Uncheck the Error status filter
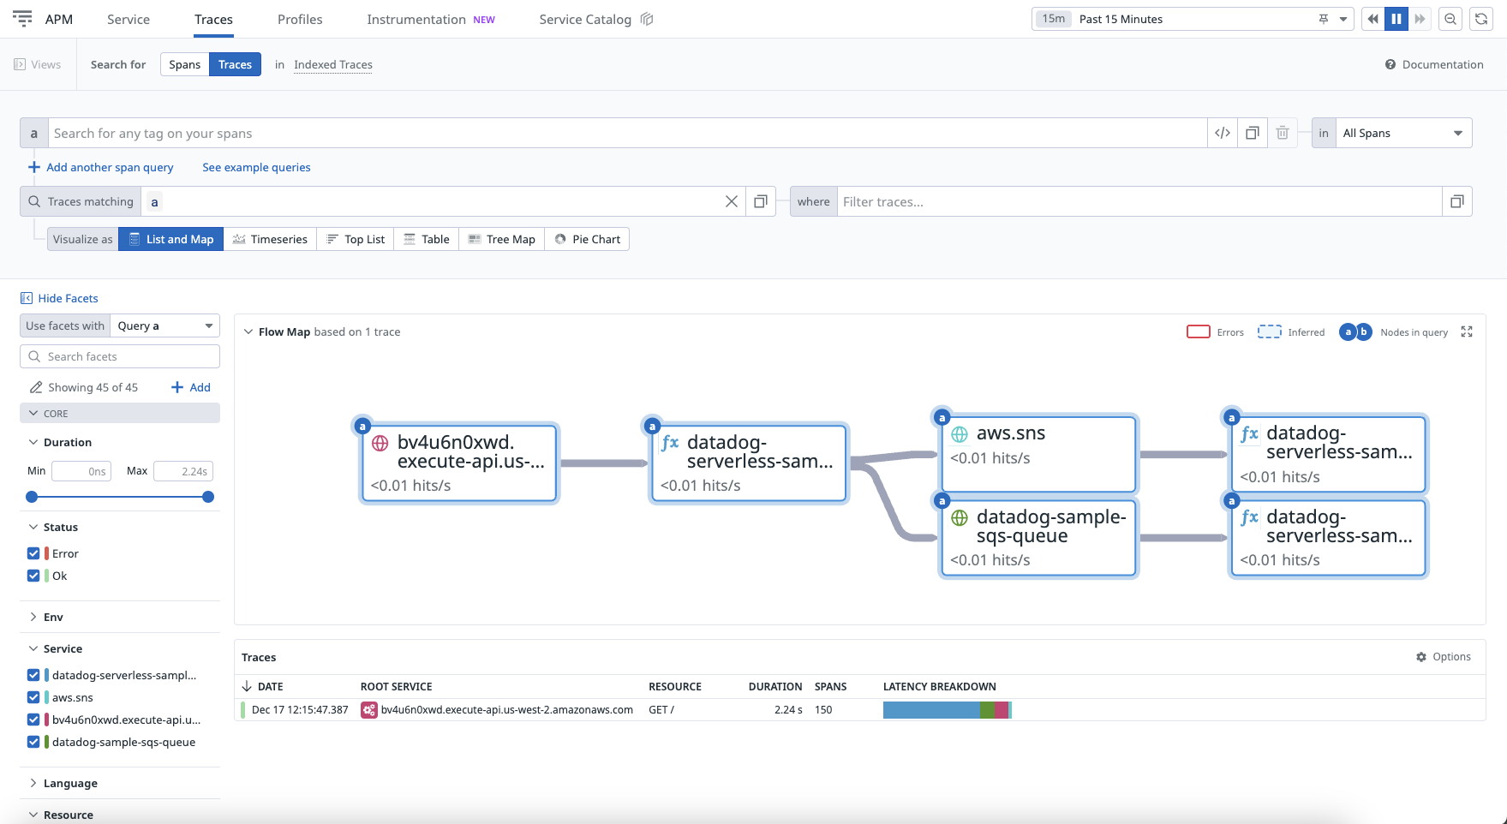This screenshot has height=824, width=1507. pyautogui.click(x=33, y=552)
